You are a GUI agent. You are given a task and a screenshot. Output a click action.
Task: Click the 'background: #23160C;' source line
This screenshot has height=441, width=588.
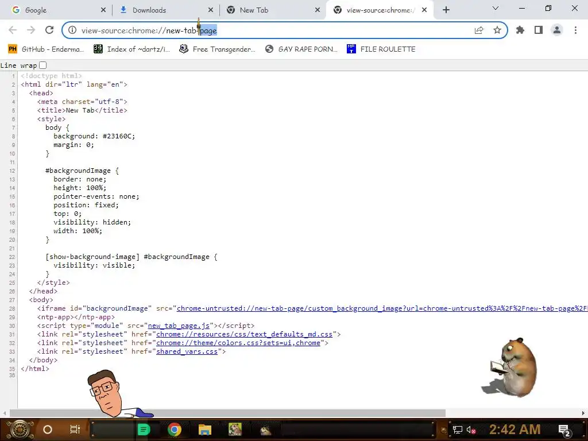pyautogui.click(x=94, y=136)
